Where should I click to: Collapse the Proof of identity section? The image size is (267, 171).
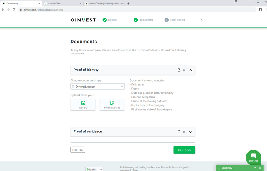coord(190,70)
